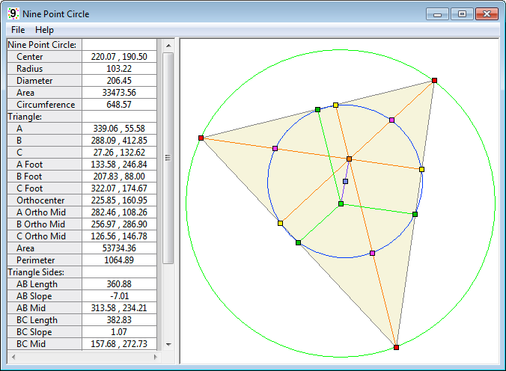506x371 pixels.
Task: Click the scroll up arrow of table
Action: [x=168, y=45]
